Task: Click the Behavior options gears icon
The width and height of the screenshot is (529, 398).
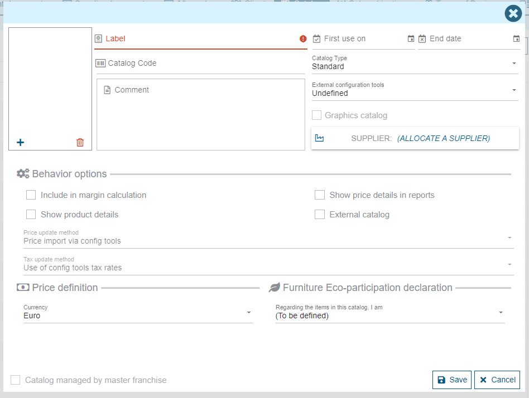Action: coord(23,174)
